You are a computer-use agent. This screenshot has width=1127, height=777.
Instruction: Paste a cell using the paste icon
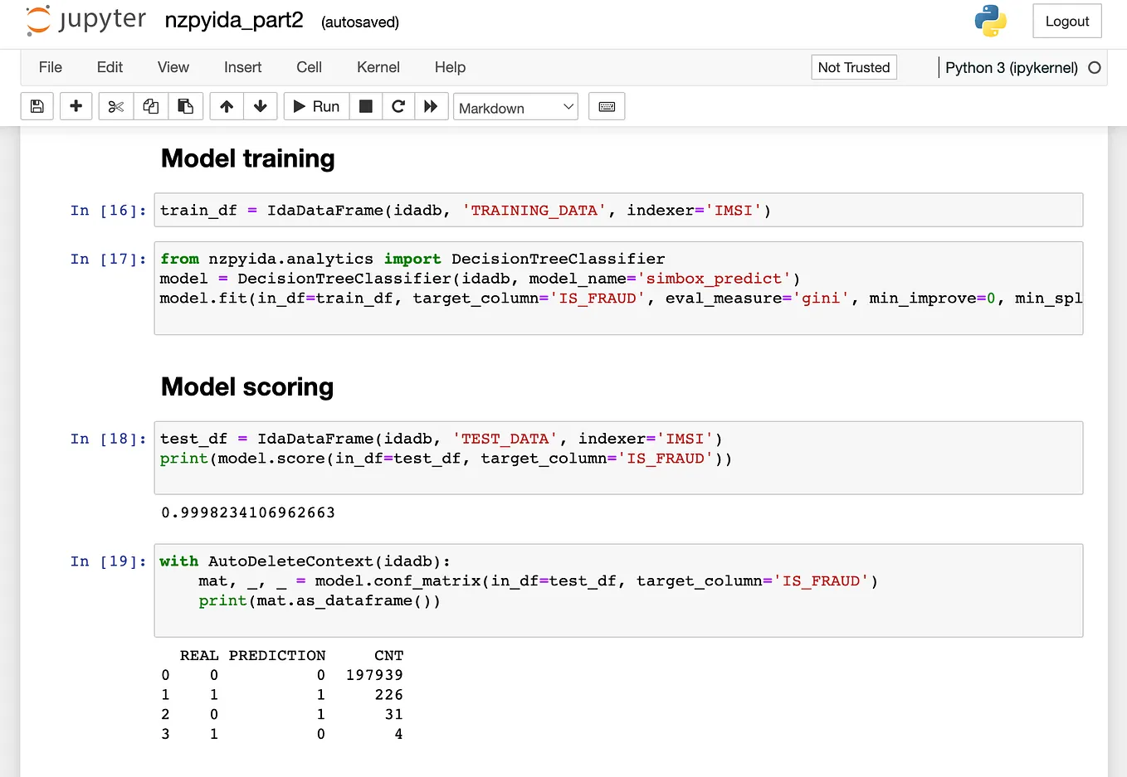pyautogui.click(x=186, y=106)
